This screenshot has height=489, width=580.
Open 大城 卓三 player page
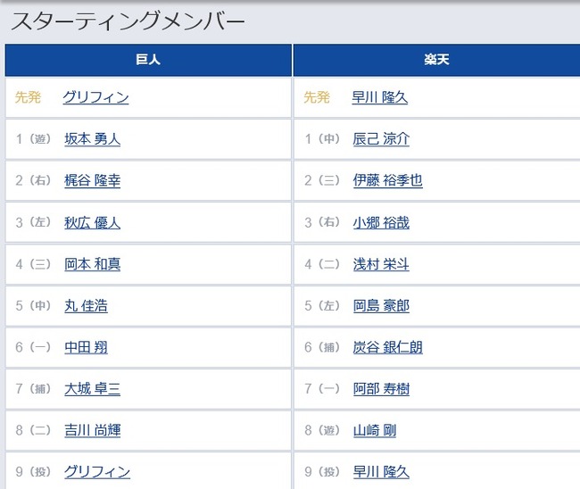[93, 389]
